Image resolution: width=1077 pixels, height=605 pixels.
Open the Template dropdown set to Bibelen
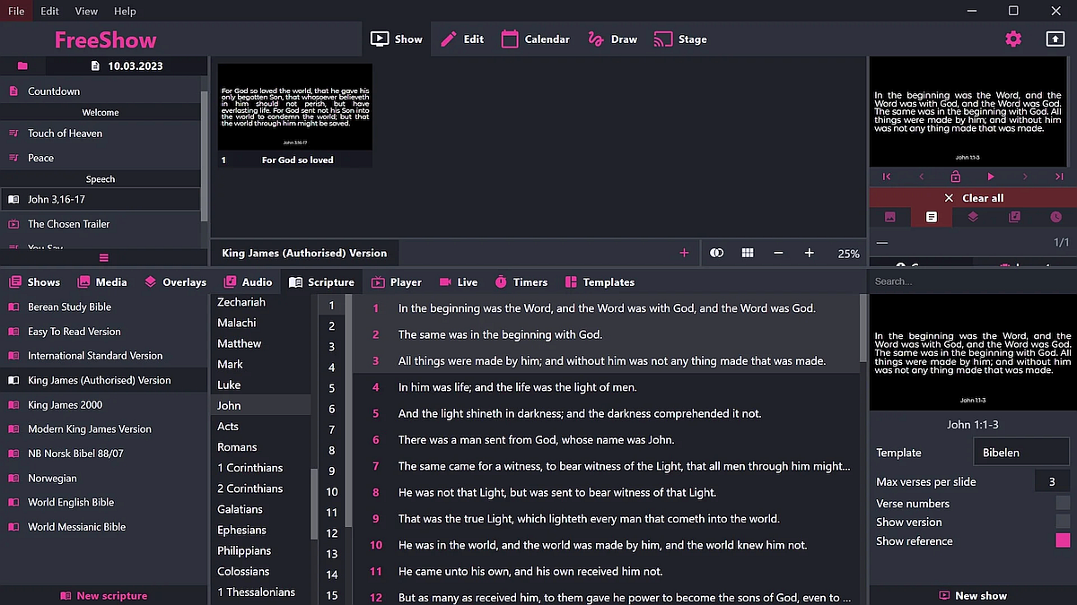1021,453
